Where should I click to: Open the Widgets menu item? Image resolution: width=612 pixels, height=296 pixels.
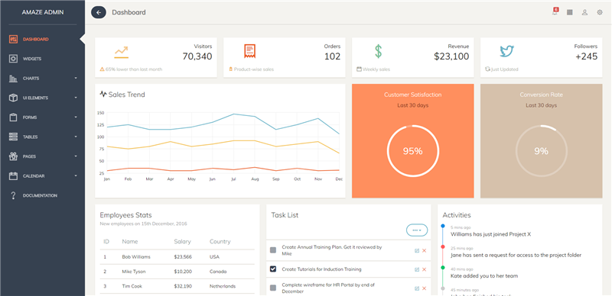click(43, 59)
